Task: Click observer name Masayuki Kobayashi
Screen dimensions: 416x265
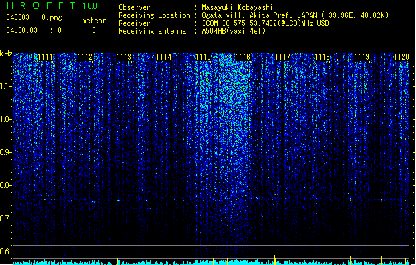Action: point(237,7)
